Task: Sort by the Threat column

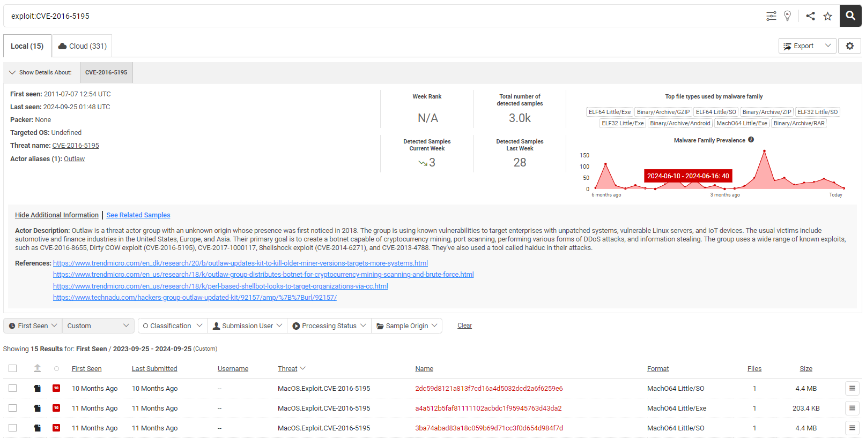Action: click(291, 368)
